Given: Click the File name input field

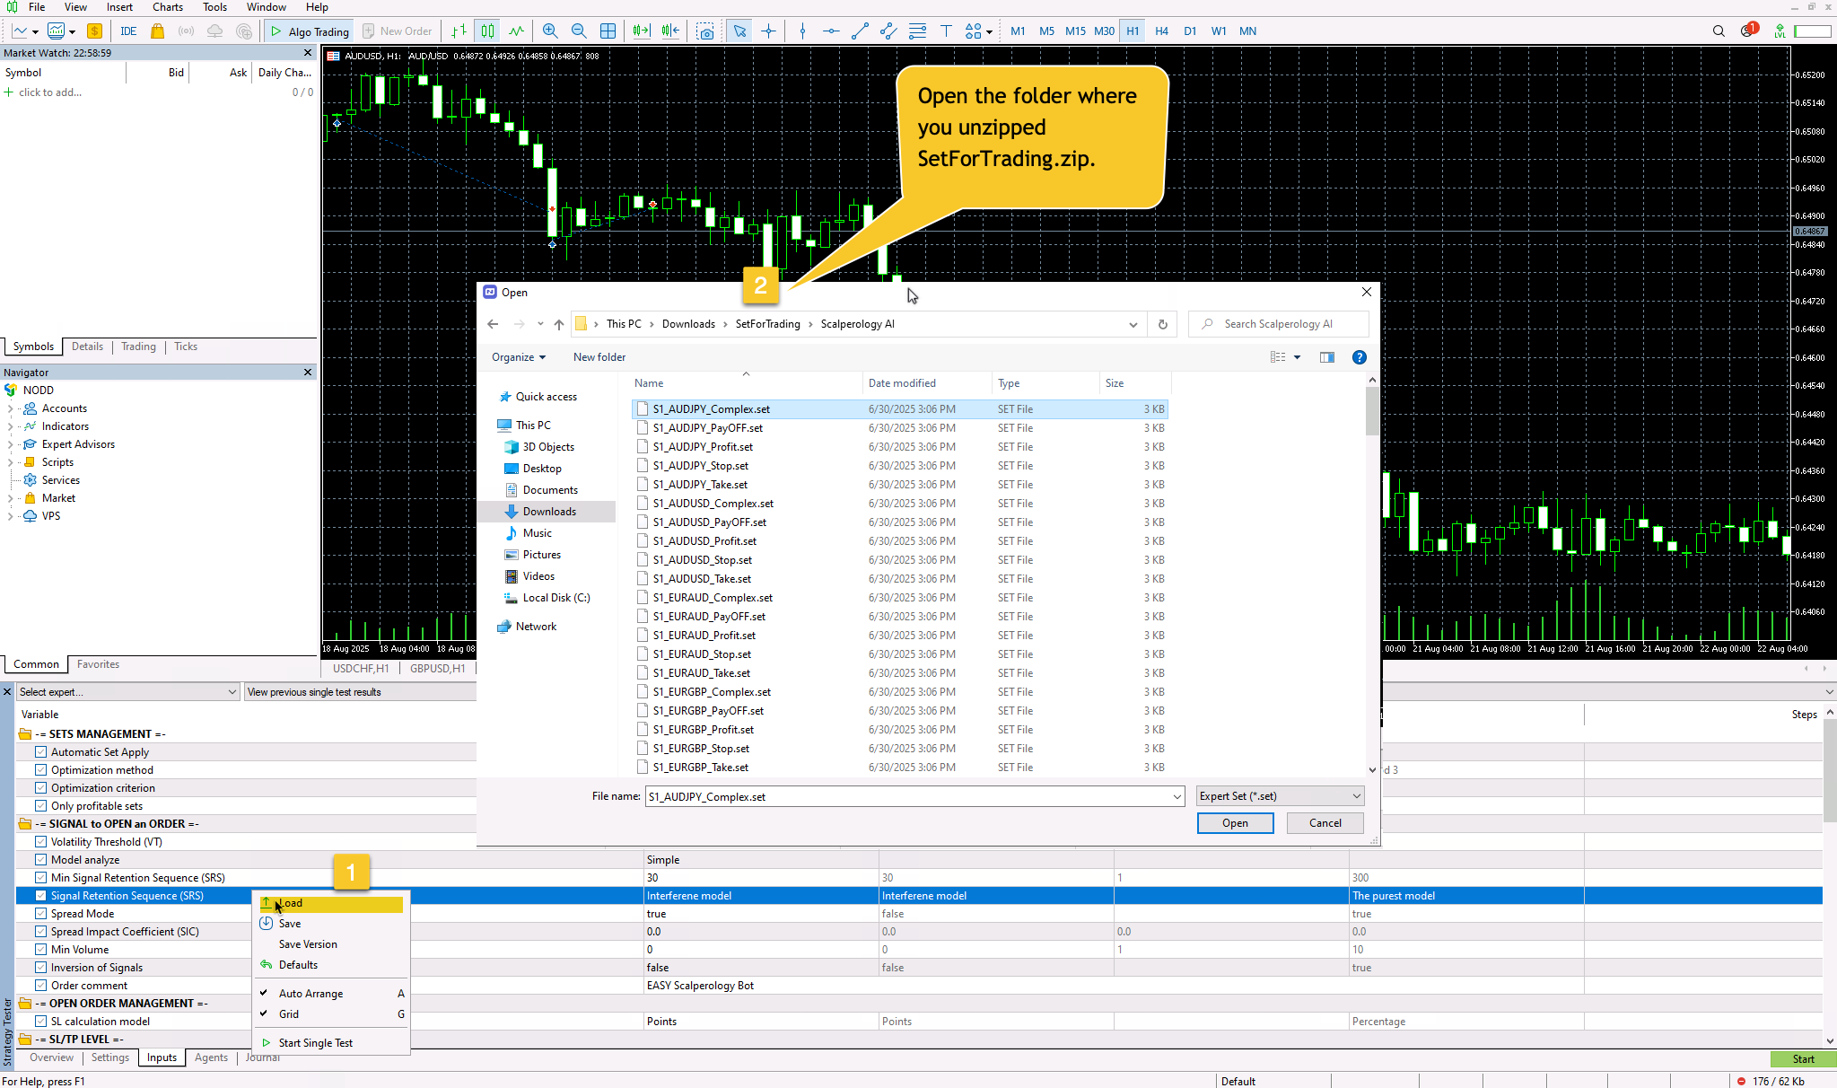Looking at the screenshot, I should [906, 796].
